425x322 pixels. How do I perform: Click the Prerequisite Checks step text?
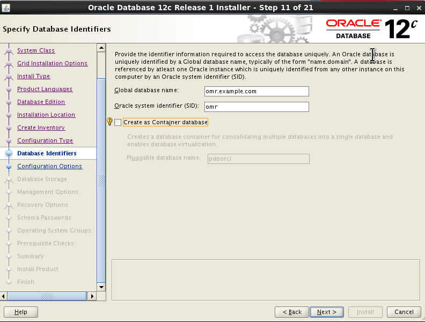[x=46, y=243]
